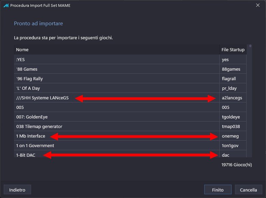Select the 1 on 1 Government row
Image resolution: width=266 pixels, height=198 pixels.
(130, 145)
